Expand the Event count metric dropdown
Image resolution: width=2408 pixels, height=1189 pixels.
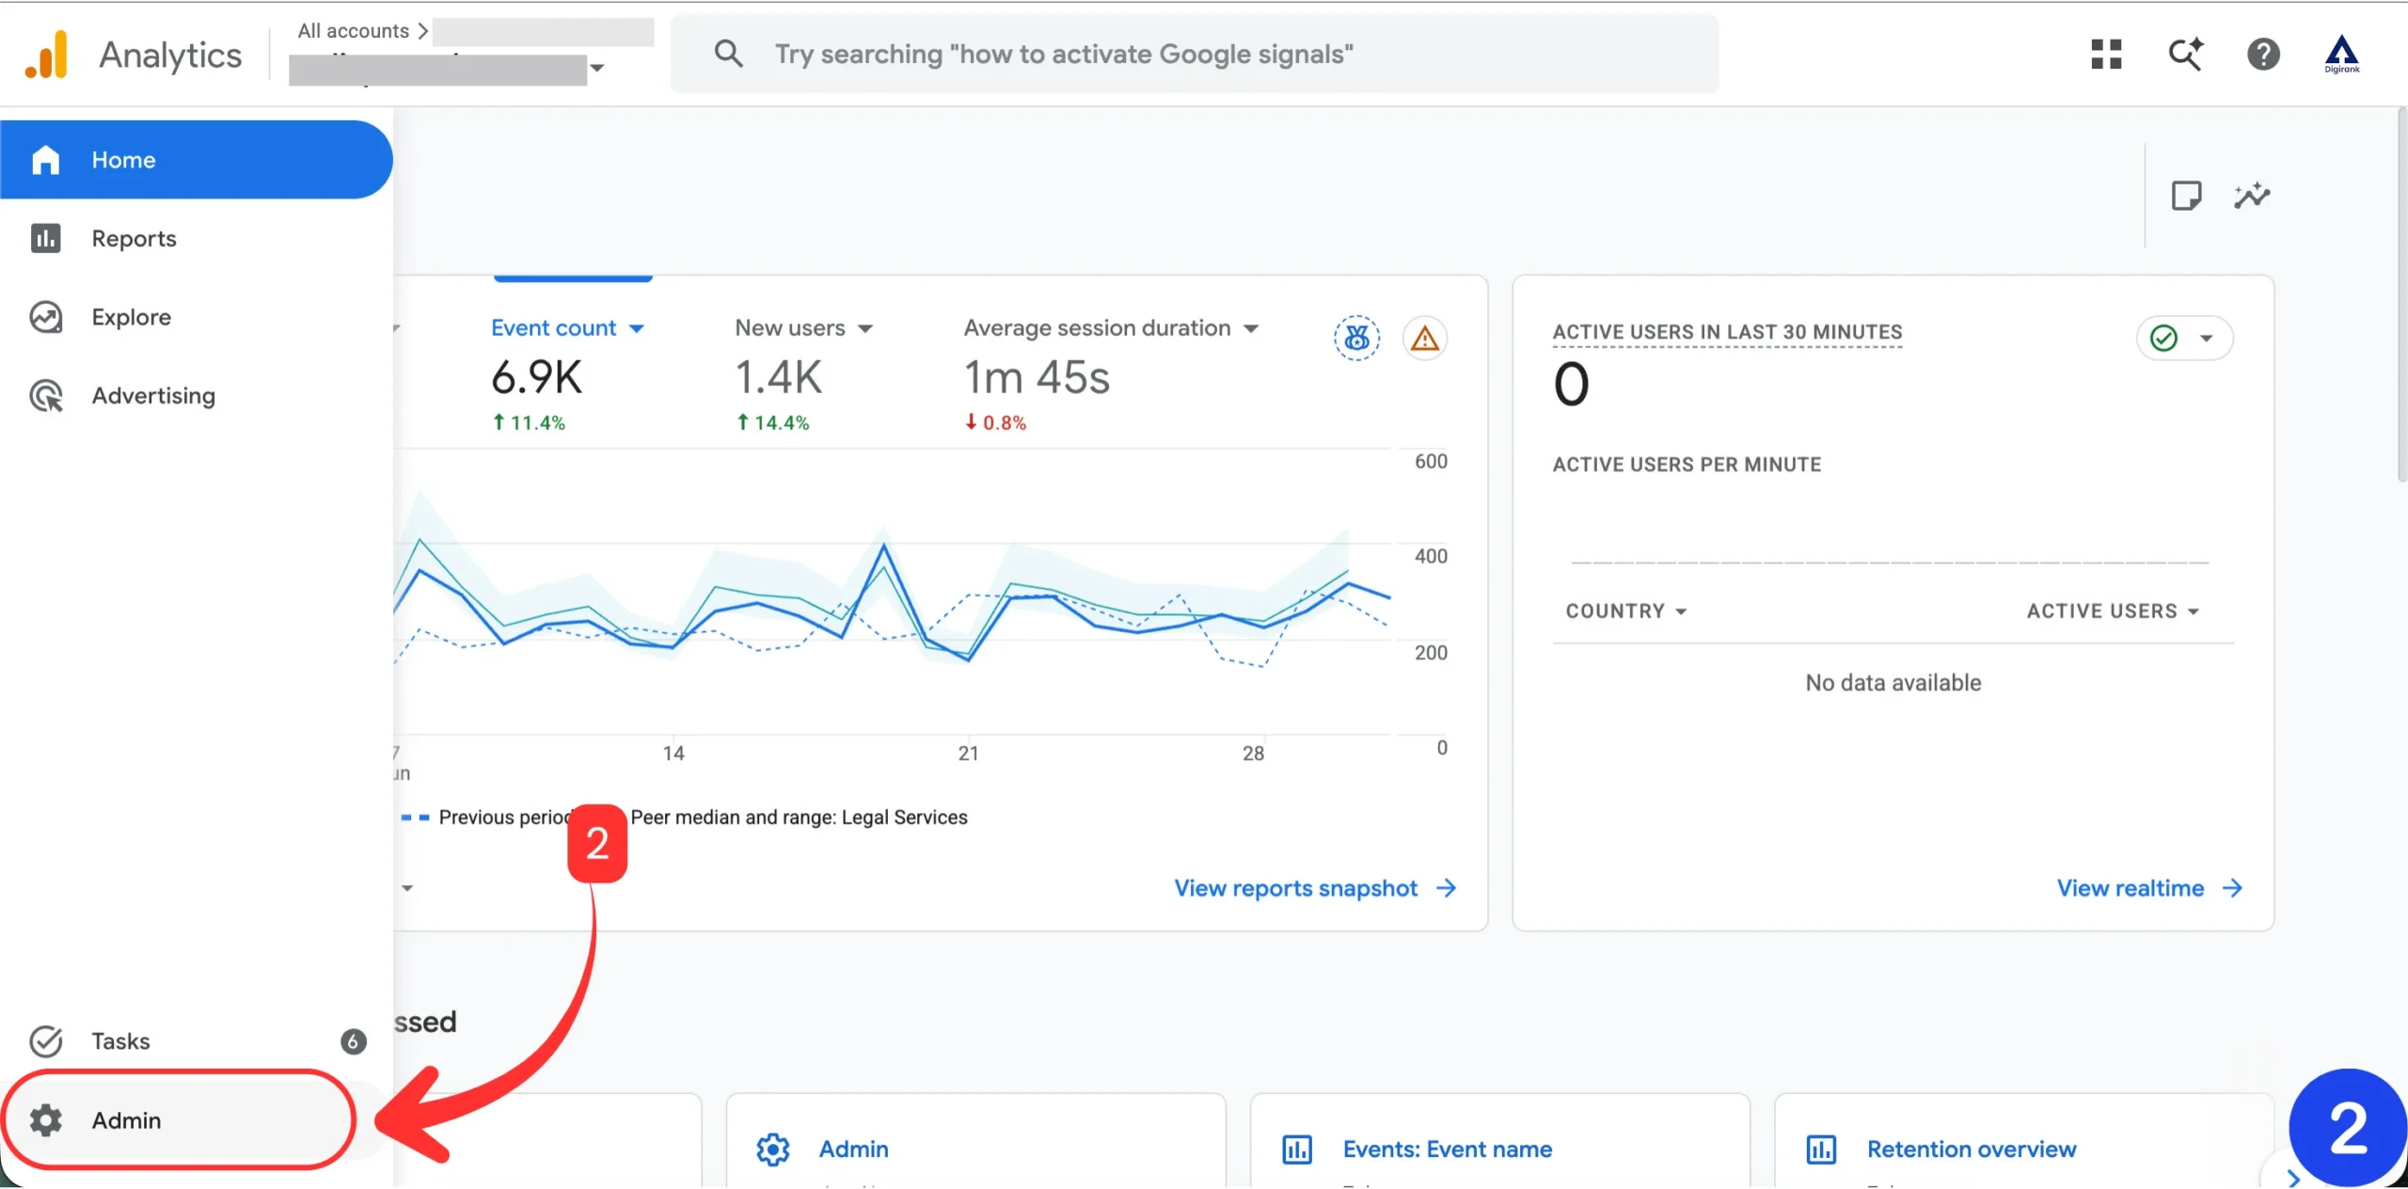(x=567, y=327)
